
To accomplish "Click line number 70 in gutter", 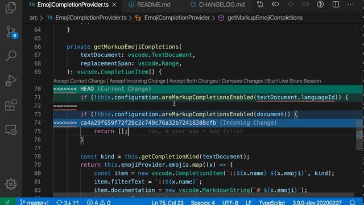I will (x=38, y=89).
